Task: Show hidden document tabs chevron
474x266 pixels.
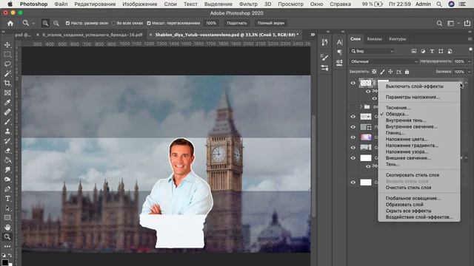Action: tap(313, 35)
